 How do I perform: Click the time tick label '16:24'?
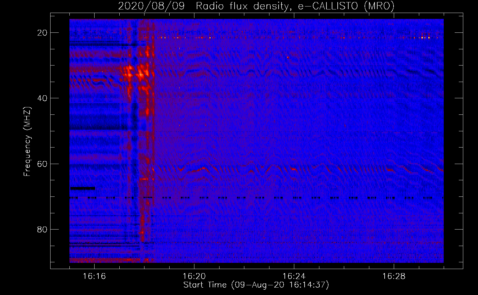click(x=294, y=276)
